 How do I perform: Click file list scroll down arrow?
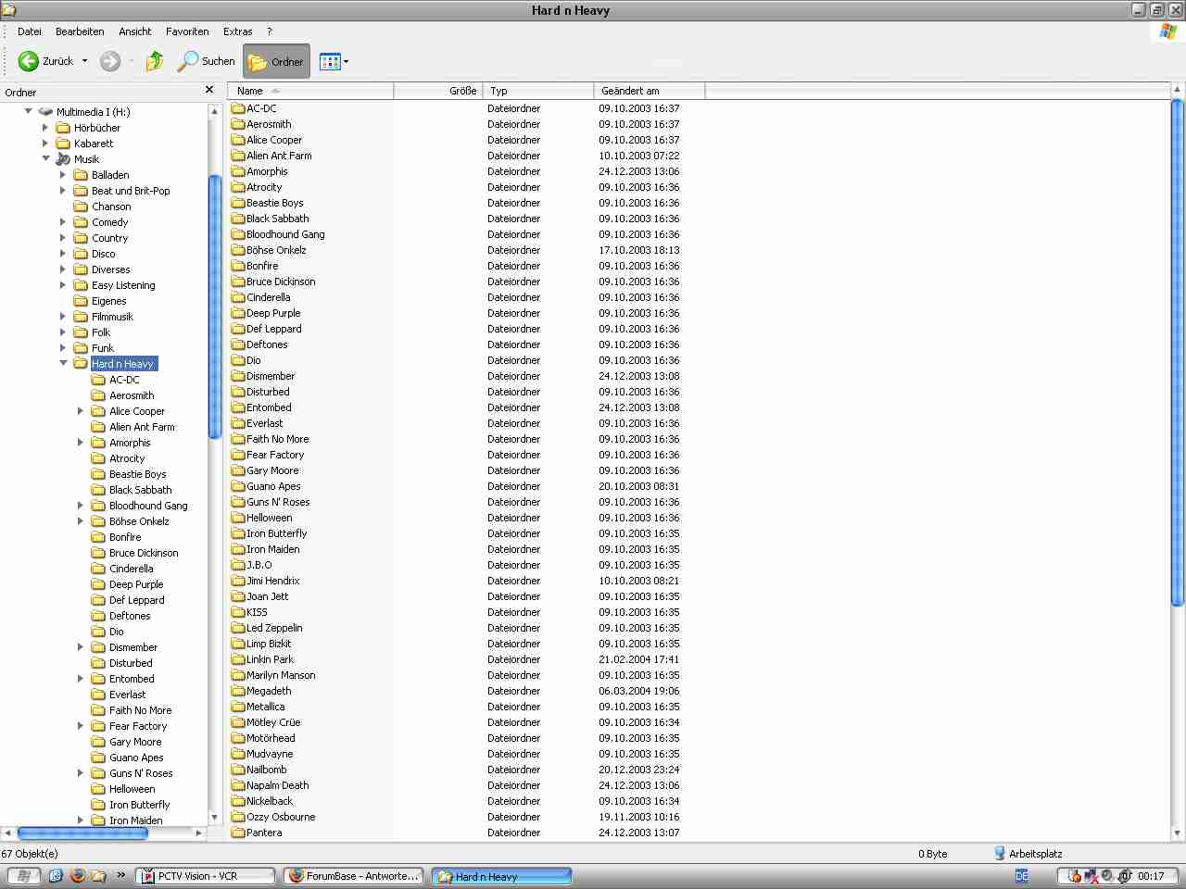click(1178, 833)
